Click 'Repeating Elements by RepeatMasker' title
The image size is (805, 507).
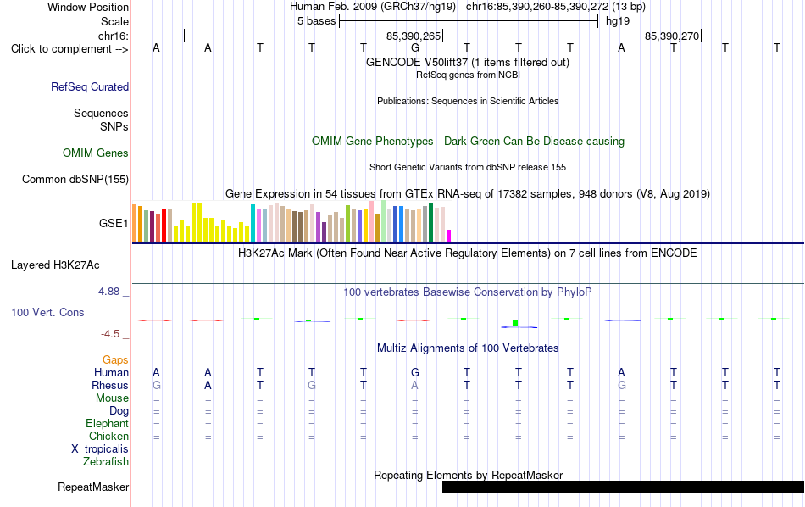point(469,475)
